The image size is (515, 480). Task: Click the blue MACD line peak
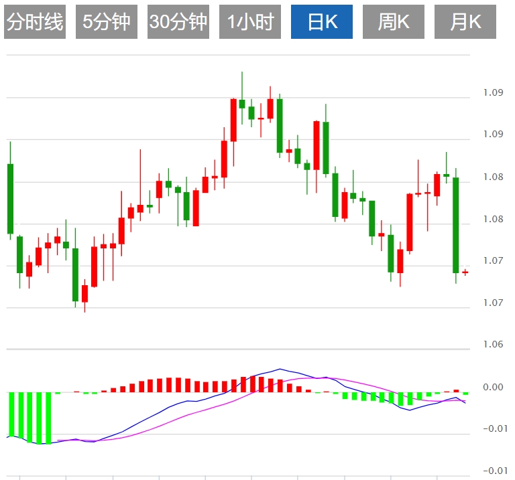[x=280, y=369]
